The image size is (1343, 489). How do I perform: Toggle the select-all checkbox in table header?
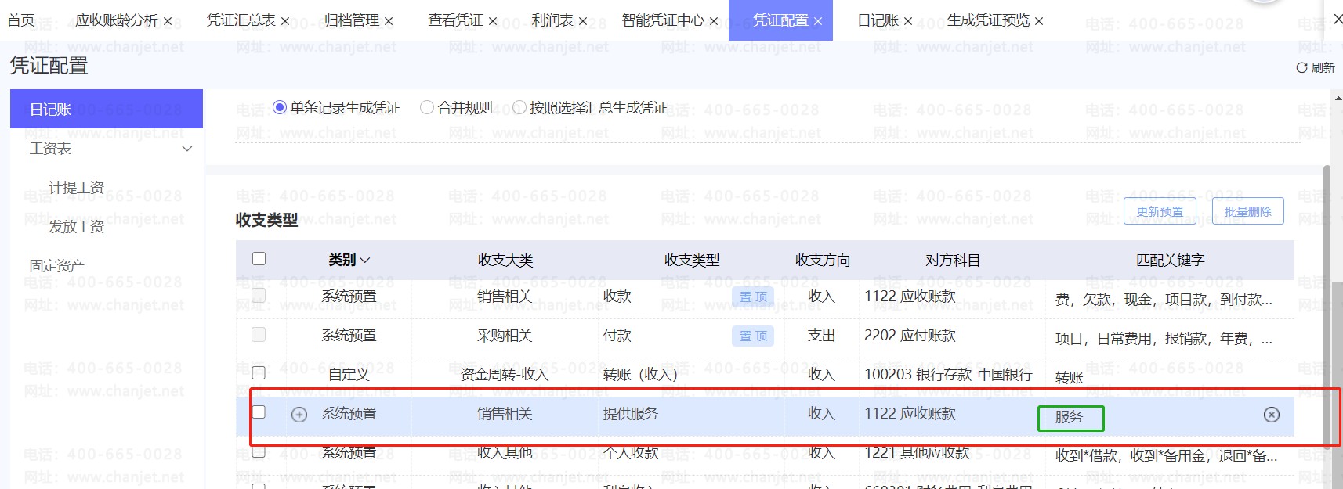[x=259, y=258]
